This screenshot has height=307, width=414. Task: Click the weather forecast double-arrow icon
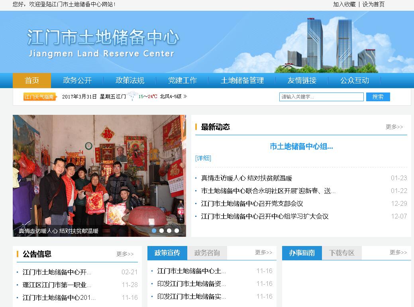click(185, 96)
